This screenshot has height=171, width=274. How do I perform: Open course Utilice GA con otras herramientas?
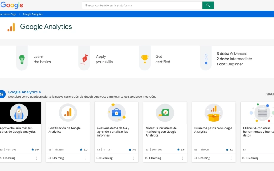(x=258, y=132)
